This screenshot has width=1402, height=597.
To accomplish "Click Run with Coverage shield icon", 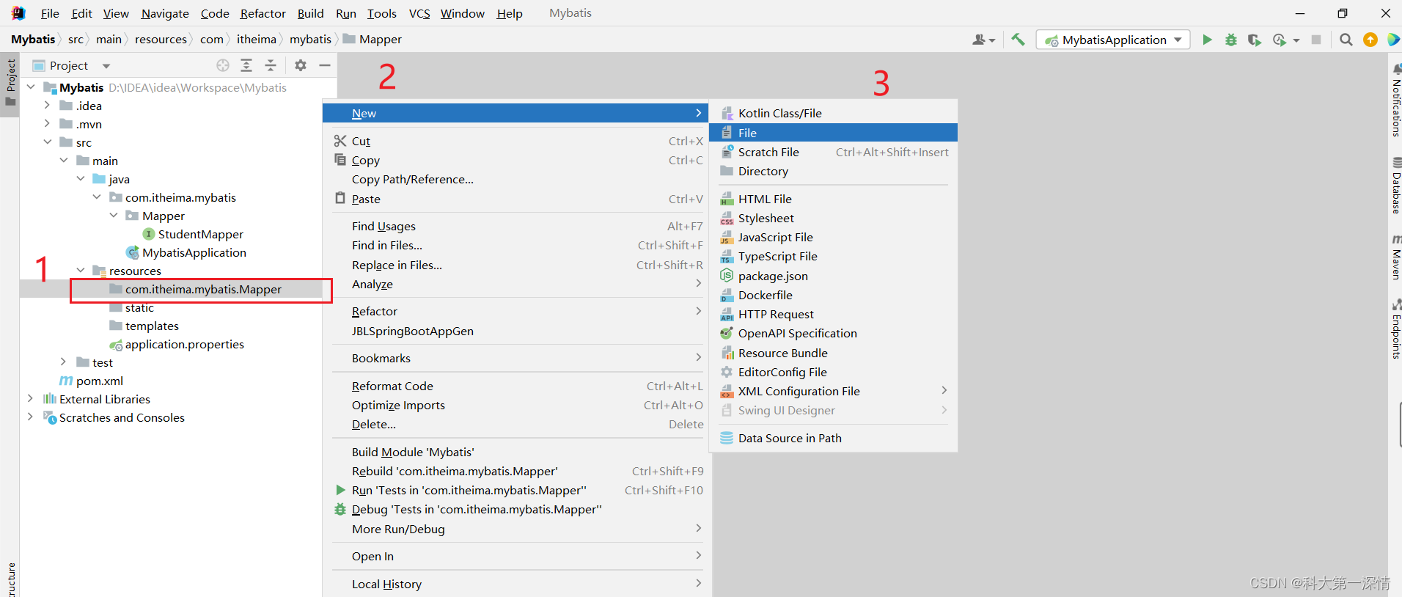I will tap(1255, 40).
